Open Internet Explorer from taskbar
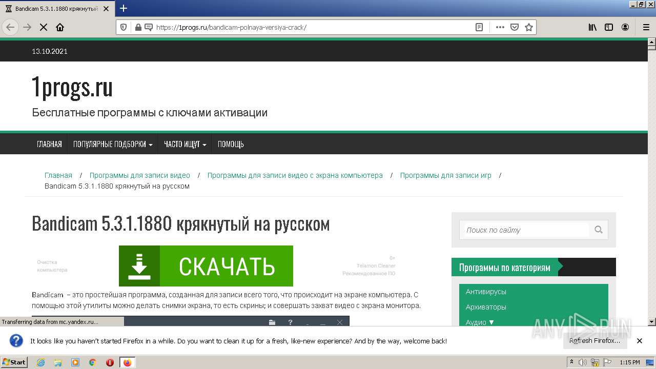This screenshot has height=369, width=656. pos(40,362)
